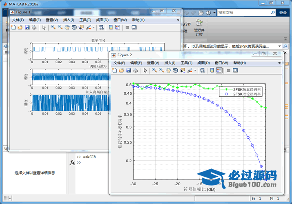Collapse MATLAB toolstrip using minimize arrow
The image size is (292, 204).
[285, 39]
